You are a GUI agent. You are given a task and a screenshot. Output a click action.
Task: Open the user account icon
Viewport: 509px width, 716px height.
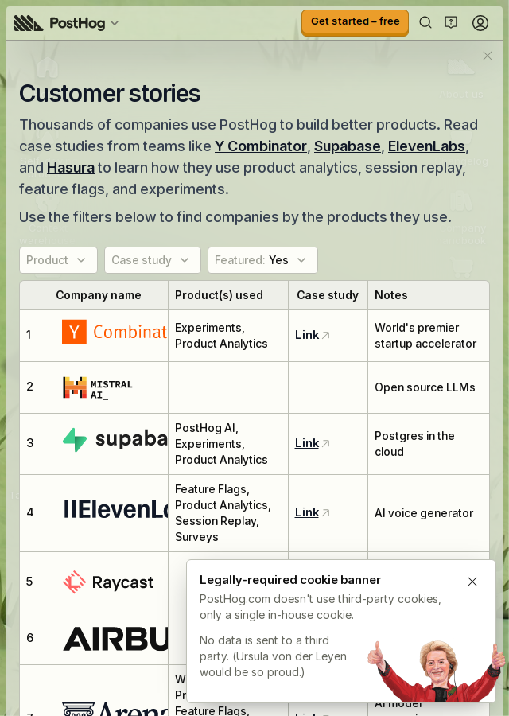point(480,22)
